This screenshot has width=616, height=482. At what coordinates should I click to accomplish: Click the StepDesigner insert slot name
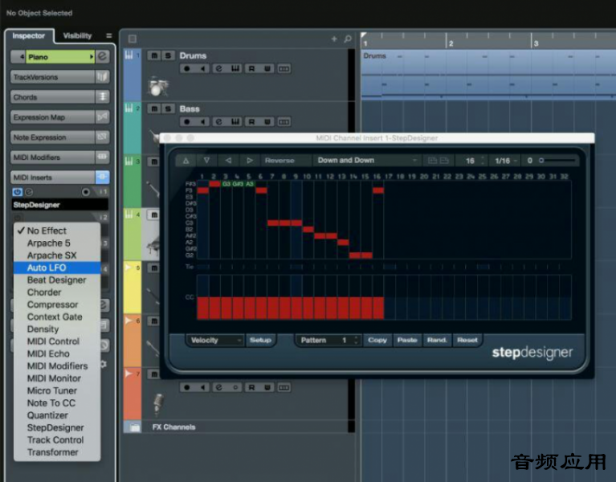tap(59, 205)
